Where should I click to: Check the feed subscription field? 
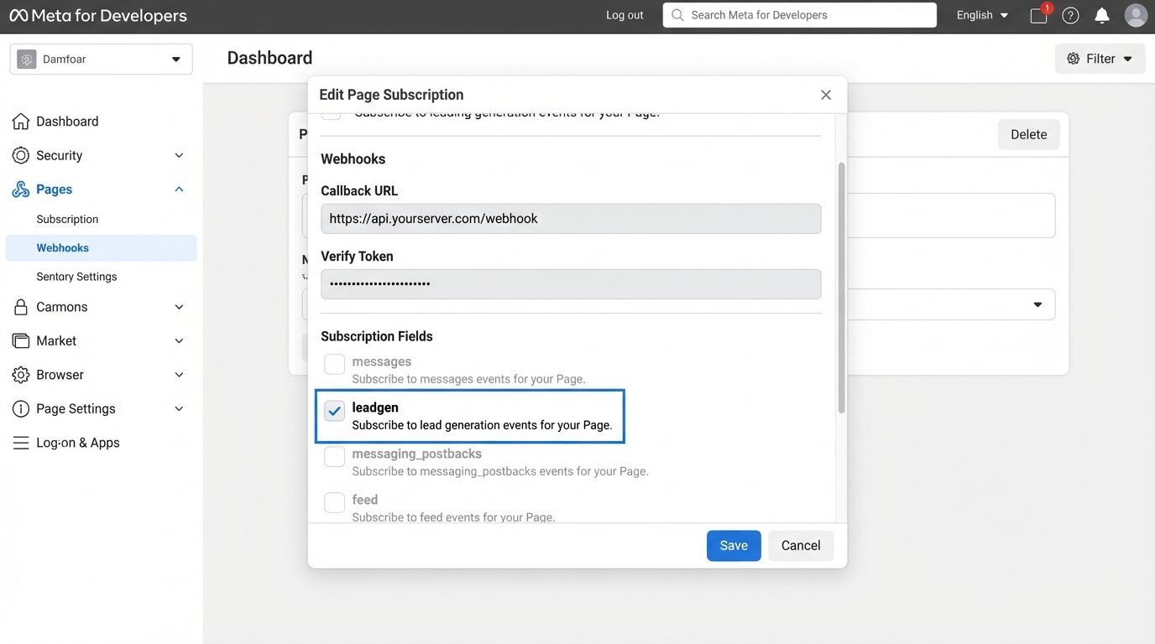[x=334, y=502]
